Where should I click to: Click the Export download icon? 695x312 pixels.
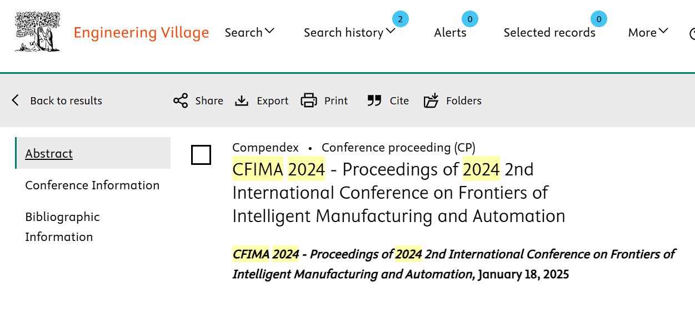pos(242,100)
